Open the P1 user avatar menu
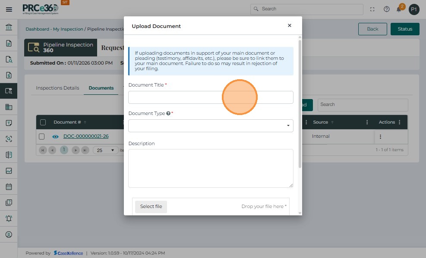The width and height of the screenshot is (426, 258). coord(414,9)
